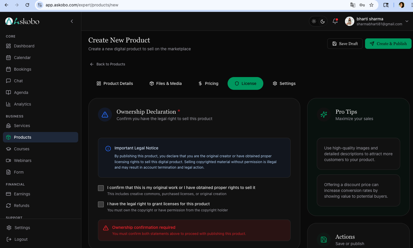
Task: Open the Files & Media tab
Action: point(165,83)
